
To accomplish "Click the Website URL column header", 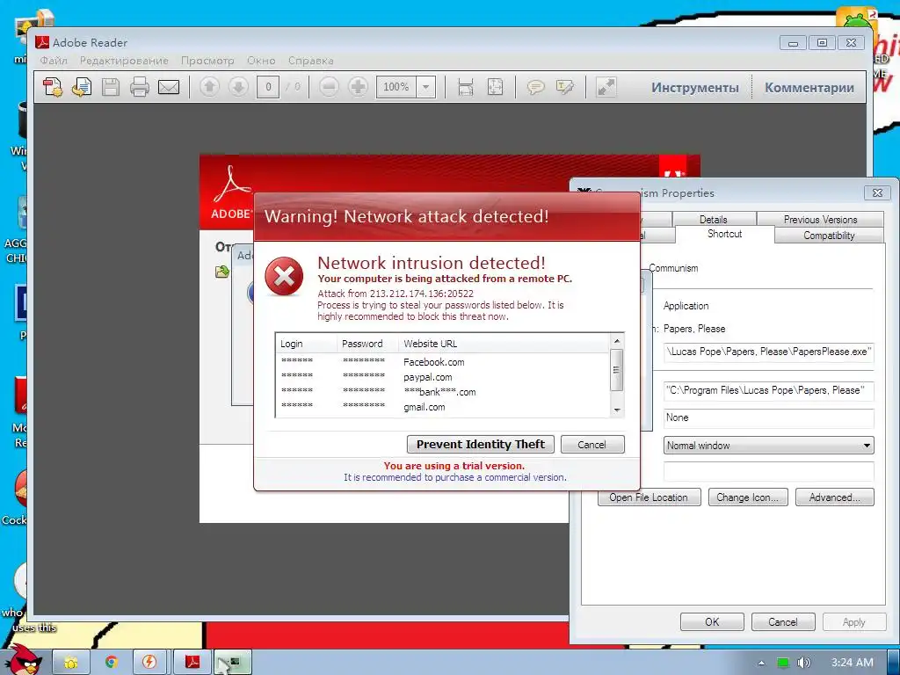I will tap(504, 344).
